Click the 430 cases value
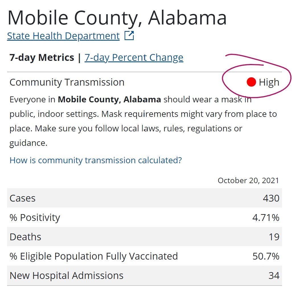The height and width of the screenshot is (294, 292). coord(271,198)
